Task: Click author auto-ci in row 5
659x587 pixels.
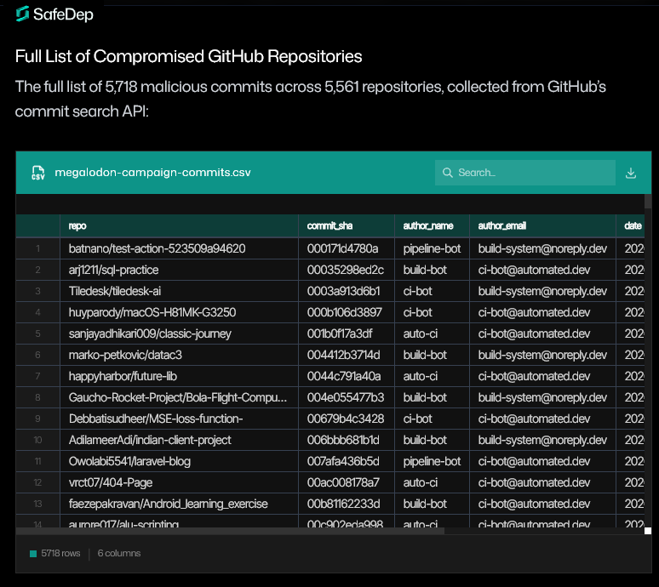Action: click(421, 333)
